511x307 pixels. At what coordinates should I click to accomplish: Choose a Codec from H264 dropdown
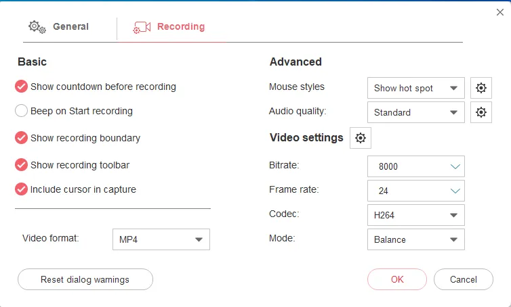415,215
